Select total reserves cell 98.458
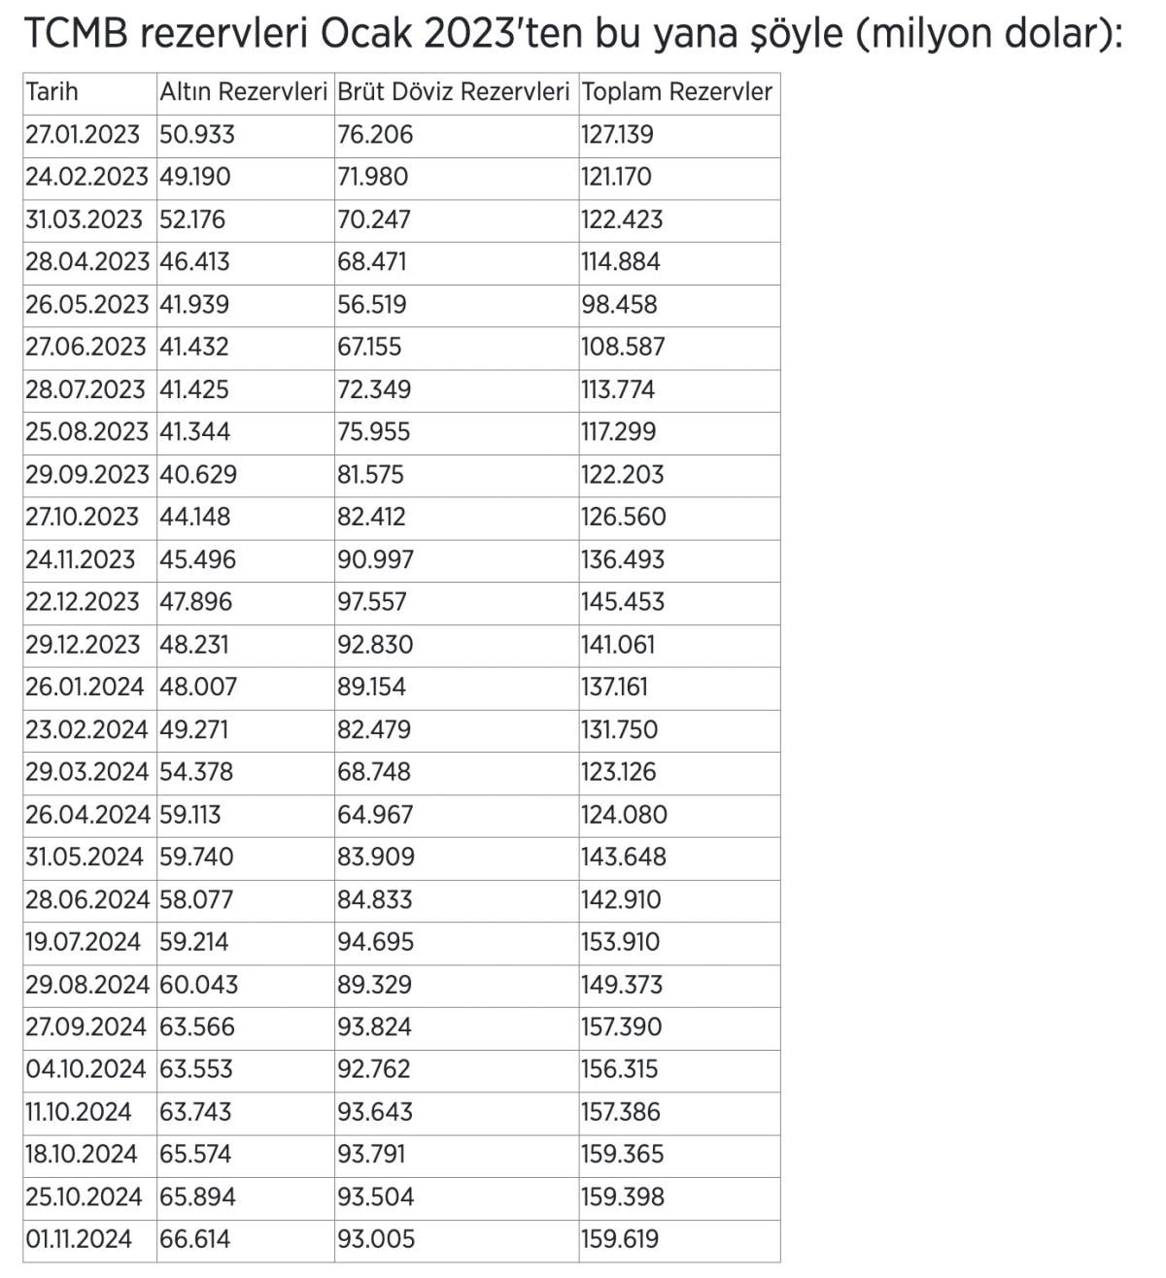This screenshot has height=1278, width=1166. pyautogui.click(x=619, y=304)
